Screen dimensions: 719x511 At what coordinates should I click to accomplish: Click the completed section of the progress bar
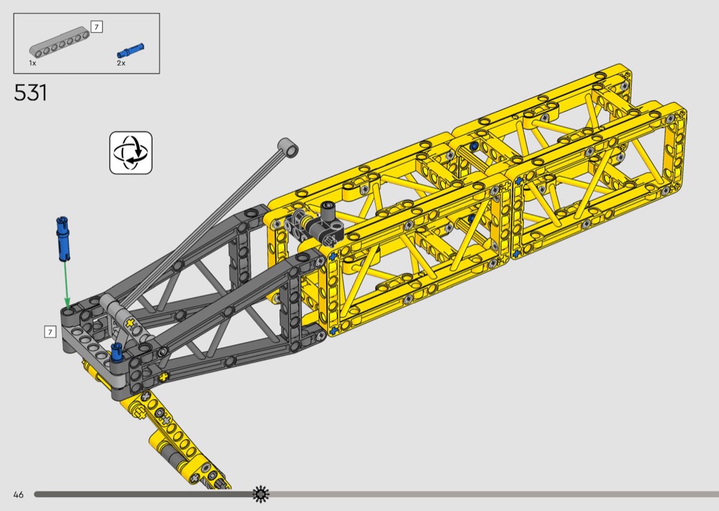pos(137,494)
